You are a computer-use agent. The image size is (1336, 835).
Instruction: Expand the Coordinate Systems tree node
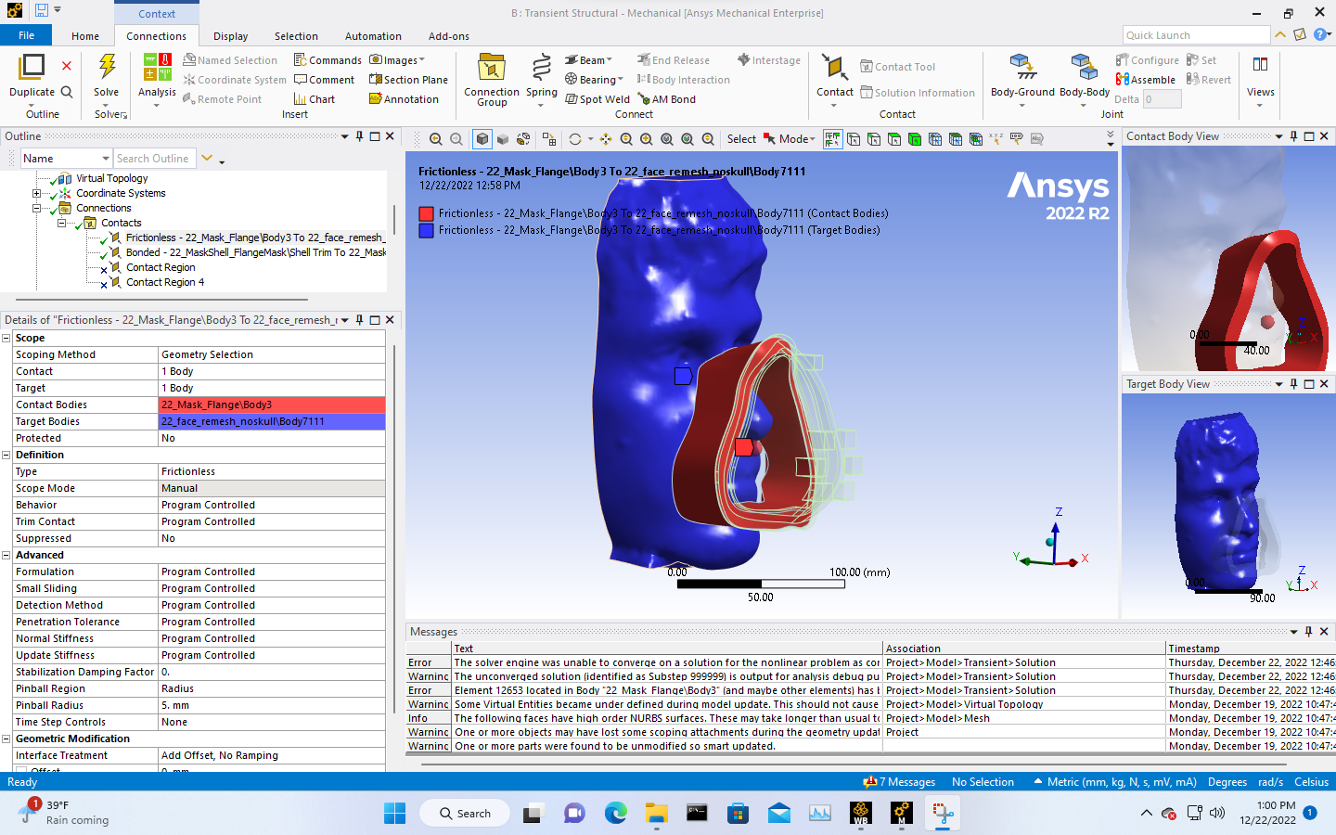click(x=36, y=194)
